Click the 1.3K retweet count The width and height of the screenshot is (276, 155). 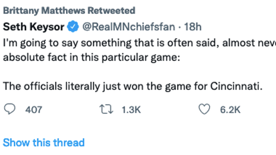(131, 110)
